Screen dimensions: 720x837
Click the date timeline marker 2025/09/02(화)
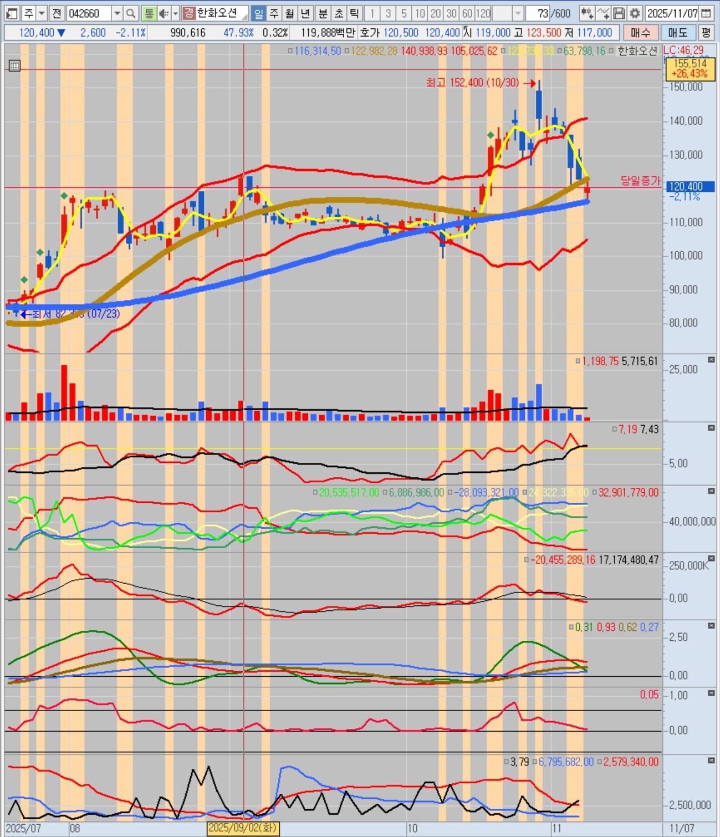(242, 828)
